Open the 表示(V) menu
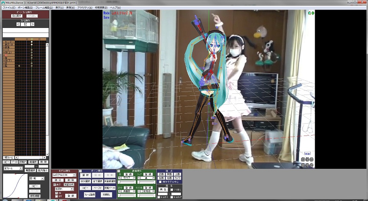The height and width of the screenshot is (201, 368). [59, 8]
